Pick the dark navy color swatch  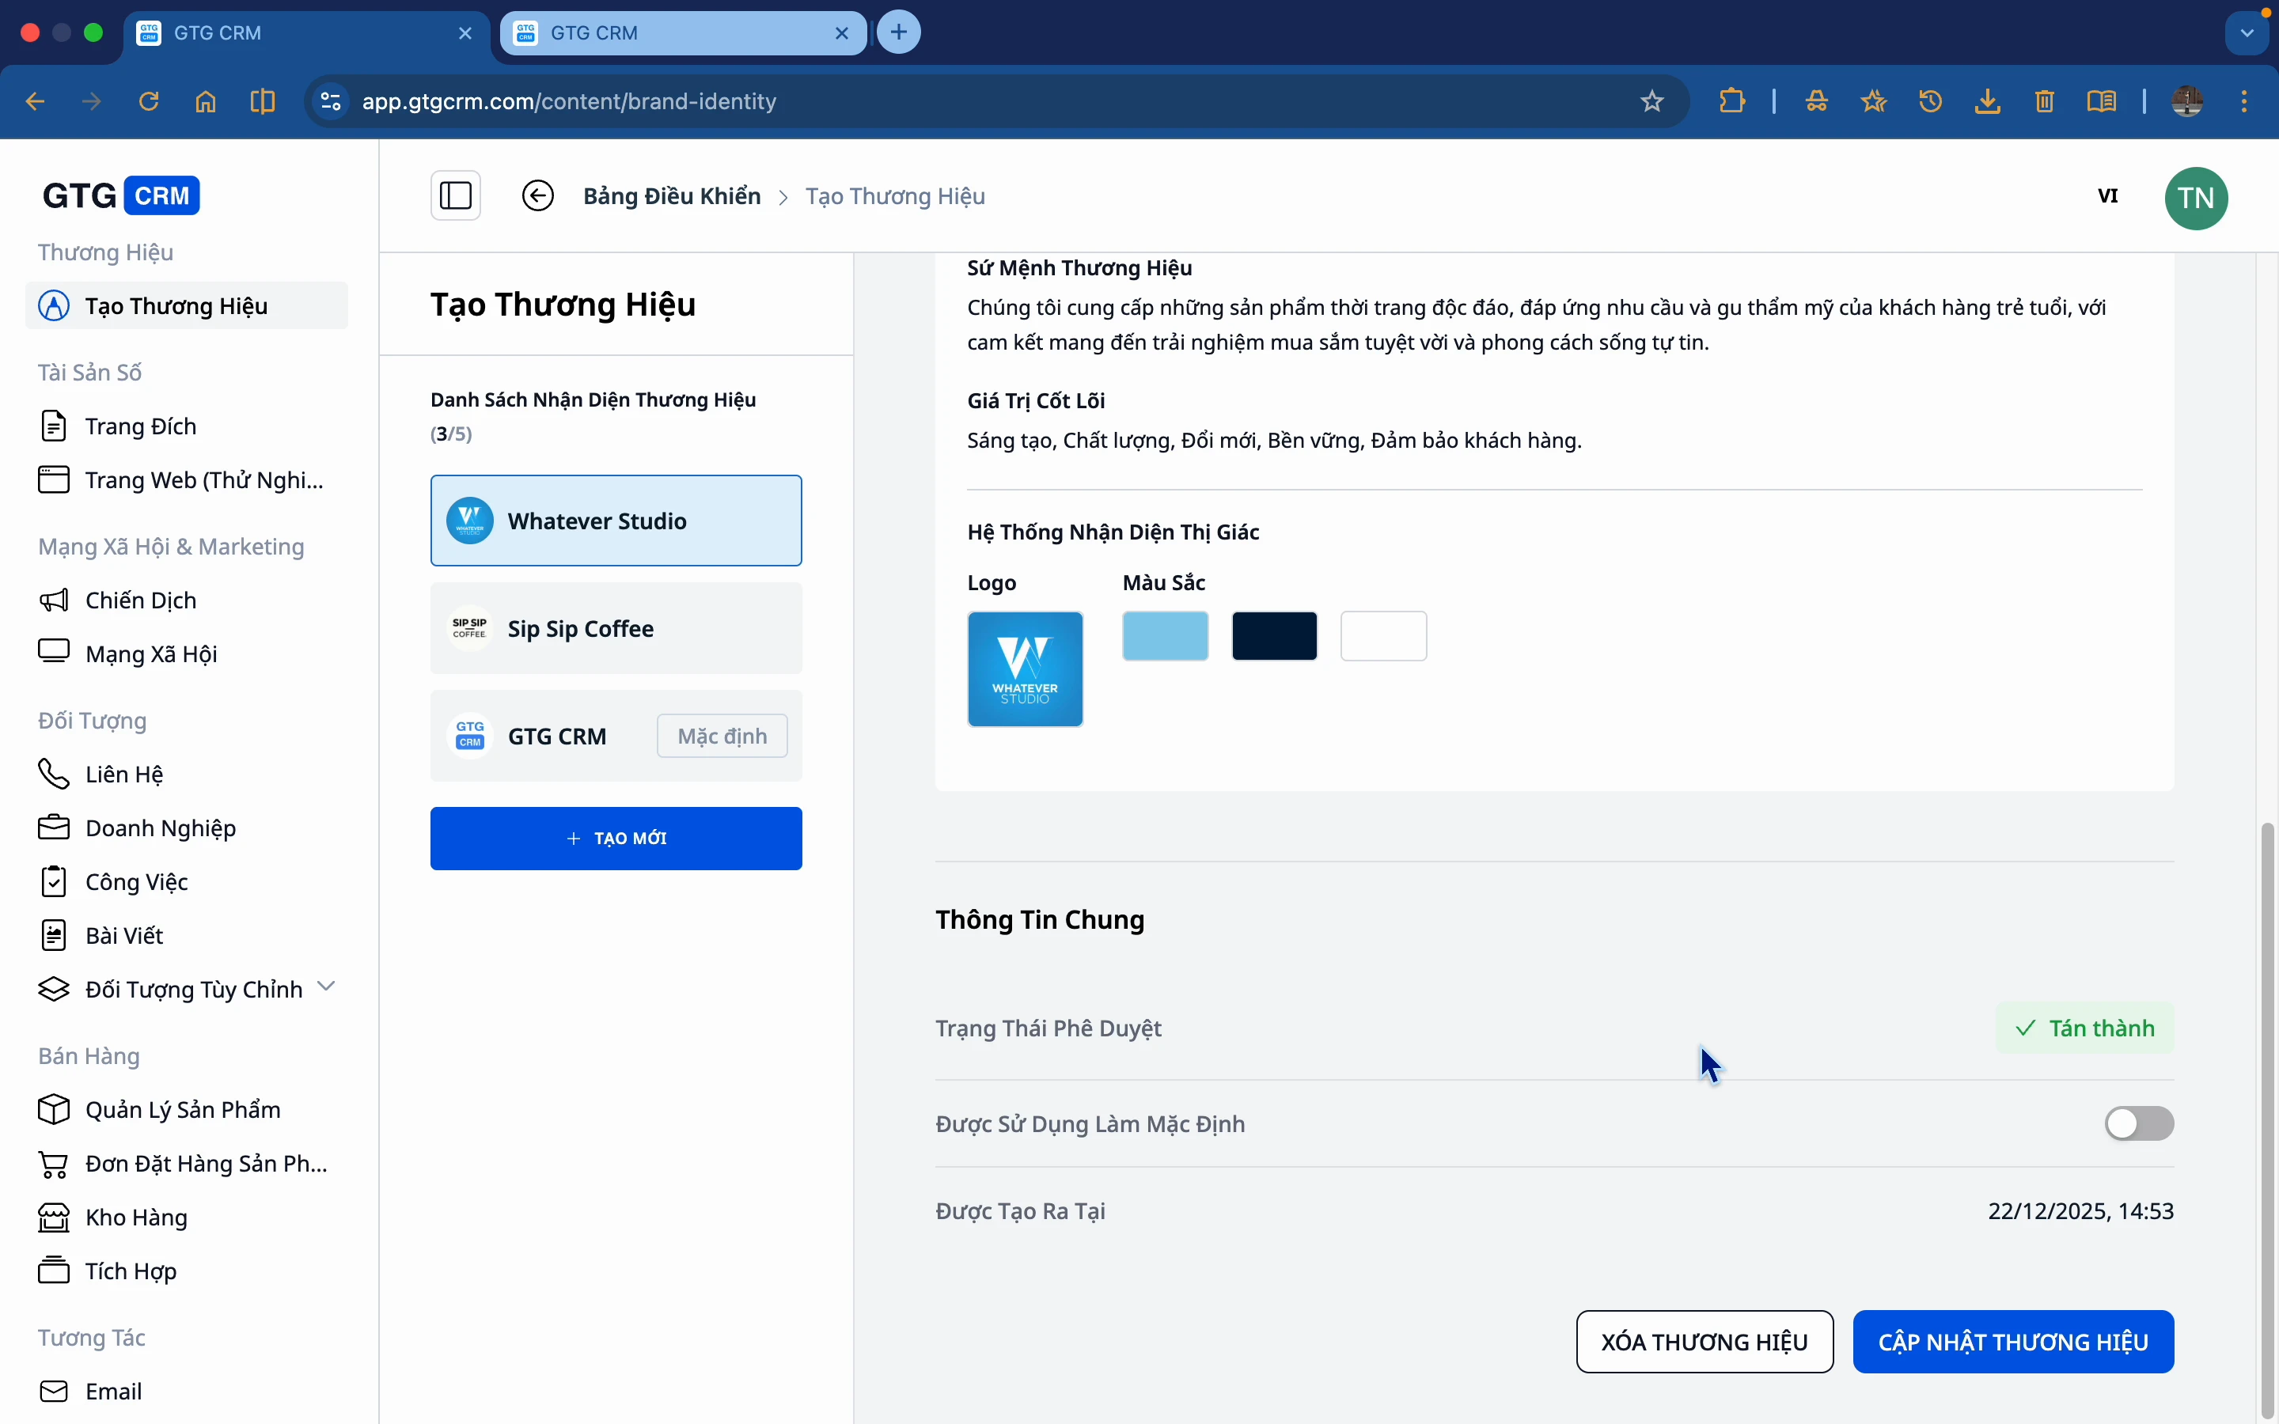(x=1274, y=636)
